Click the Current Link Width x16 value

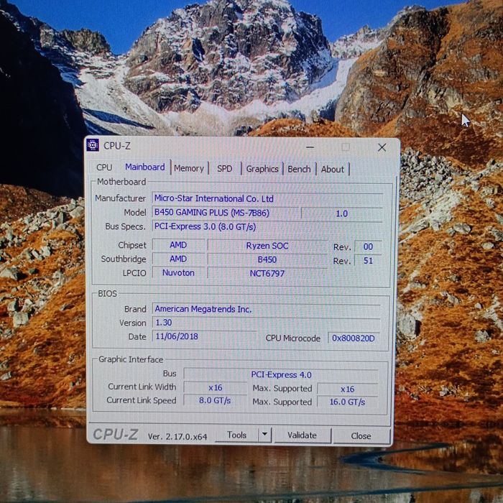(216, 387)
